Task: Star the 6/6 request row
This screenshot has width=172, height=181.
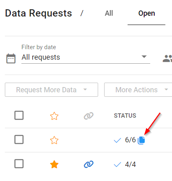Action: click(54, 140)
